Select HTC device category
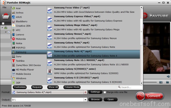171x108 pixels. (29, 30)
